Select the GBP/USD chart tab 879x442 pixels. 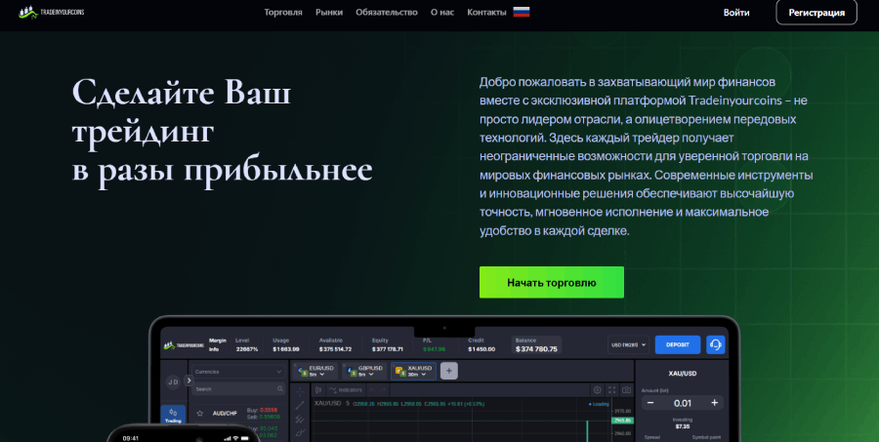[x=365, y=371]
